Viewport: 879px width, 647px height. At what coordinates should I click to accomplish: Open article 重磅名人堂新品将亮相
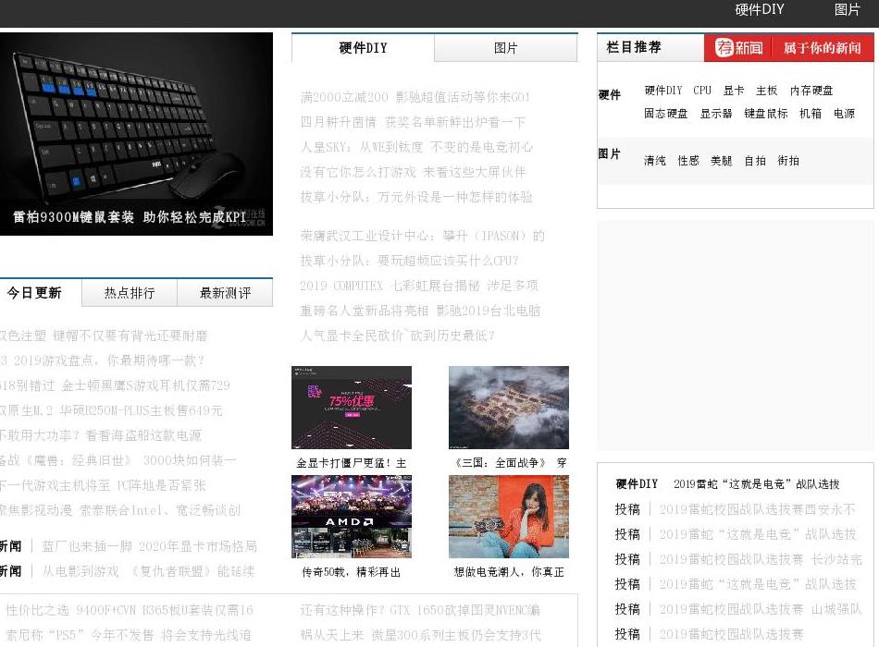pos(420,311)
